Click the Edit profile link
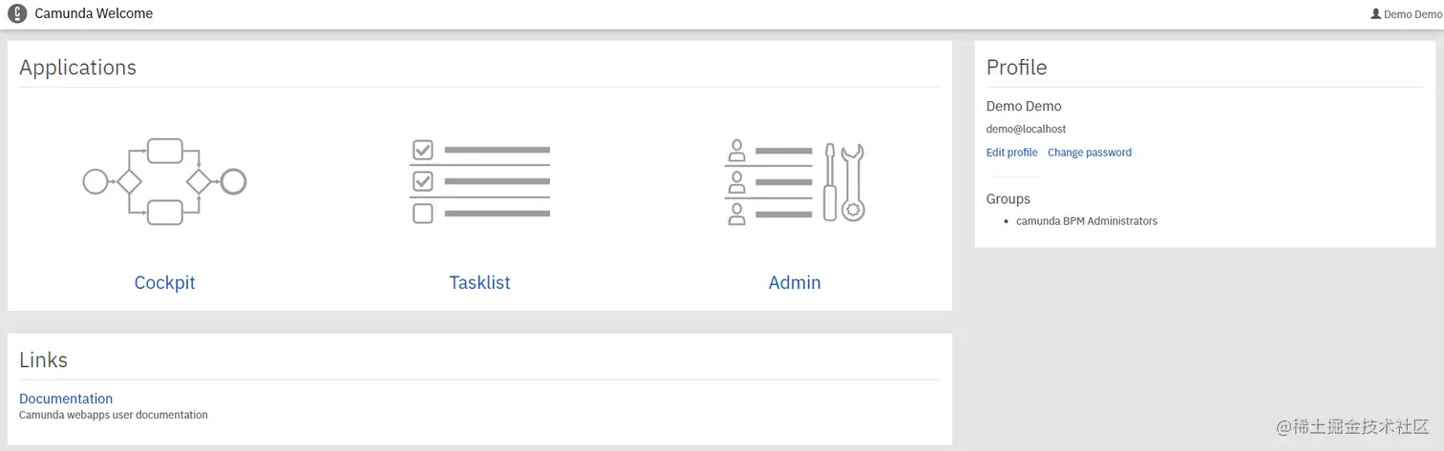1444x451 pixels. pyautogui.click(x=1011, y=153)
